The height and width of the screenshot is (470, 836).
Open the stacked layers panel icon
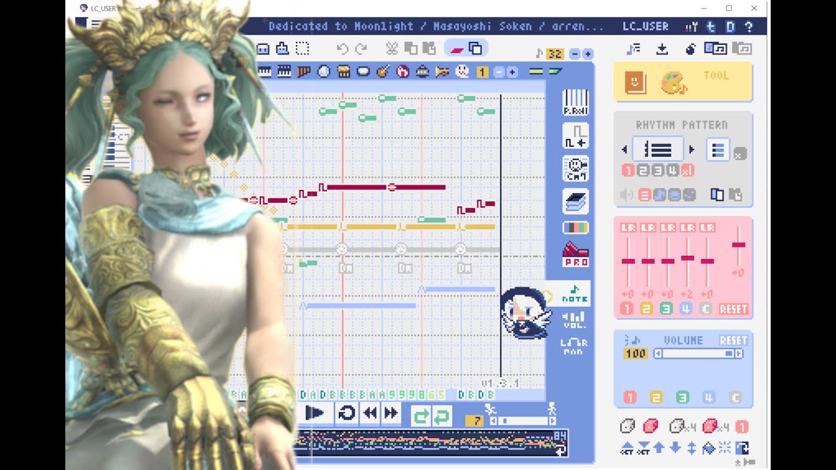coord(575,202)
